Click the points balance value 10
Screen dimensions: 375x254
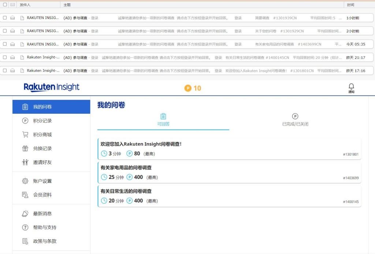[197, 88]
